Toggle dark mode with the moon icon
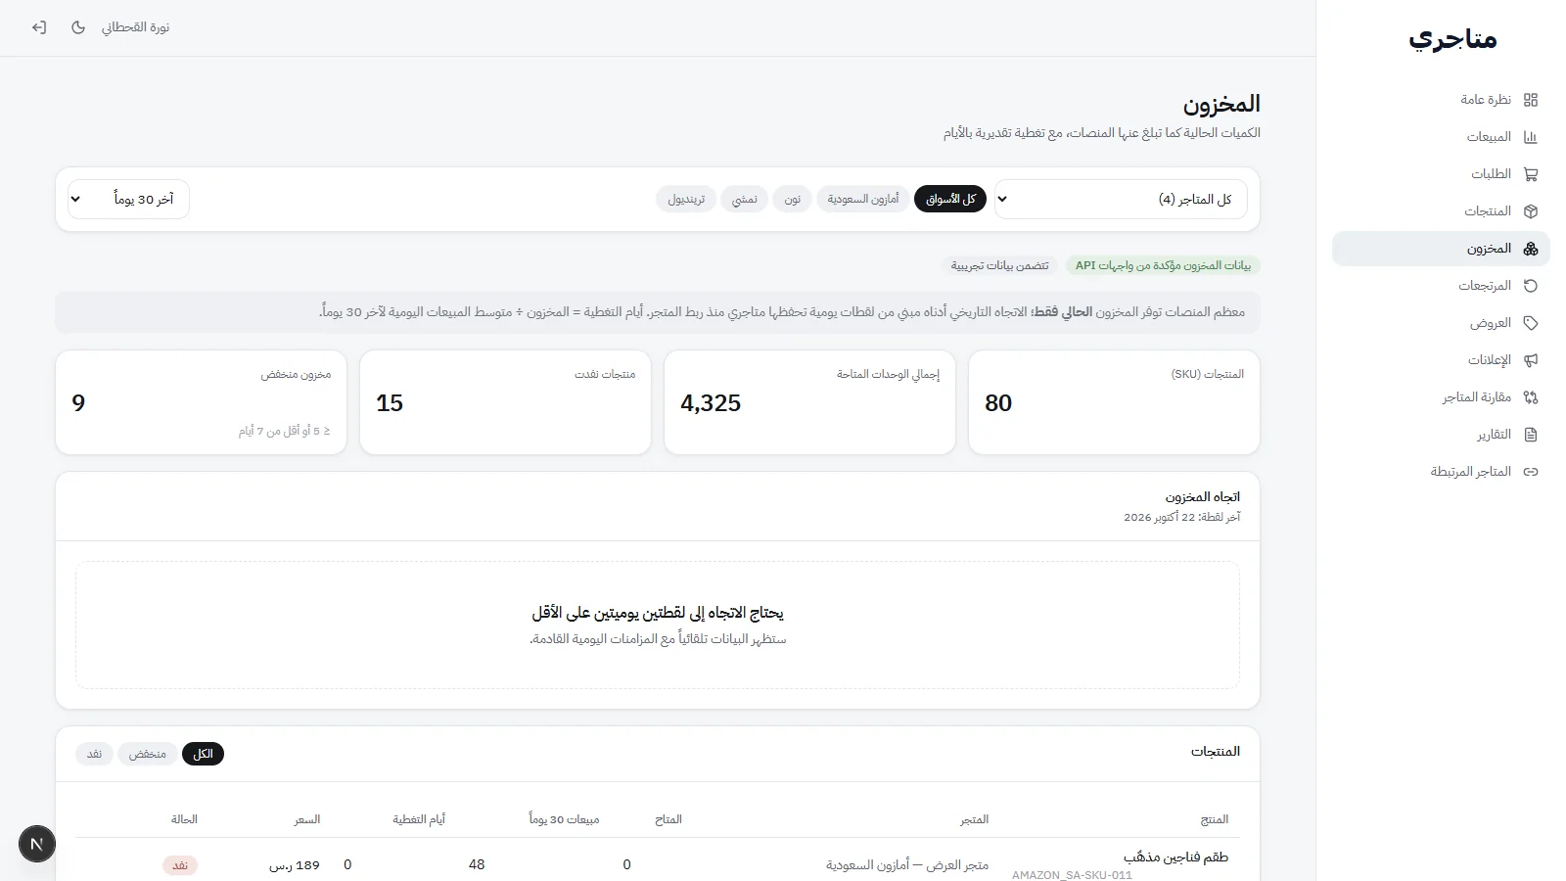 (78, 27)
